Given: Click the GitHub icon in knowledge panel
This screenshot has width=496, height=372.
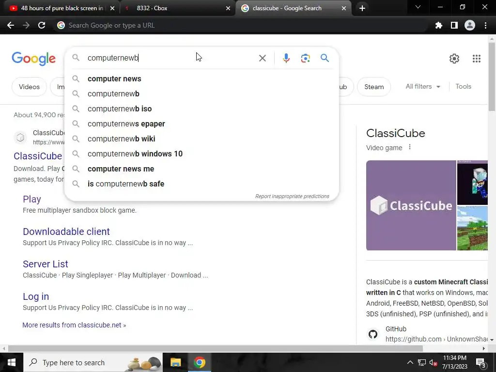Looking at the screenshot, I should pyautogui.click(x=373, y=334).
